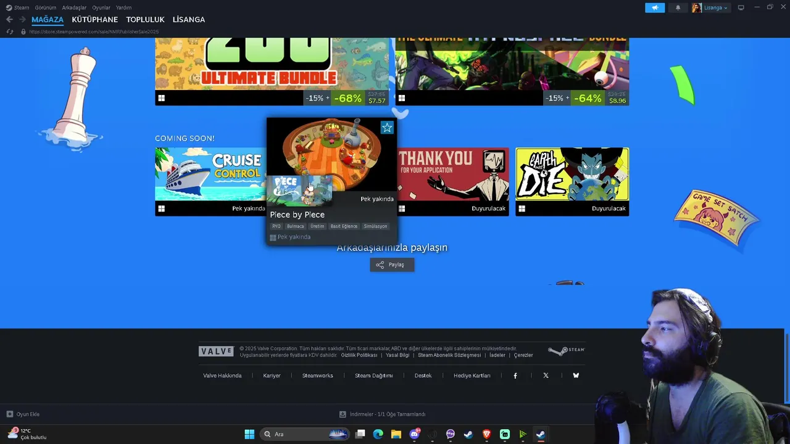Open File Explorer from the taskbar

pos(396,434)
